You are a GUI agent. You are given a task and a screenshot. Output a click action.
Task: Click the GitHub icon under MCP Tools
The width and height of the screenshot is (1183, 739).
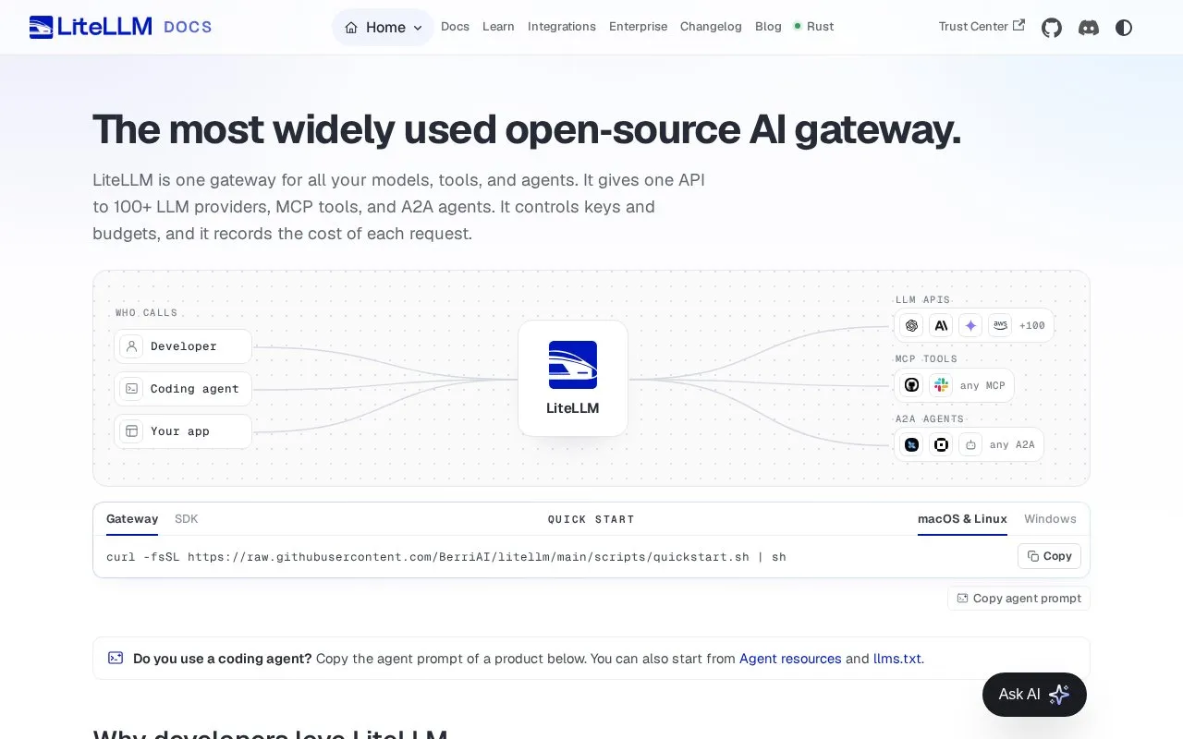pyautogui.click(x=912, y=385)
